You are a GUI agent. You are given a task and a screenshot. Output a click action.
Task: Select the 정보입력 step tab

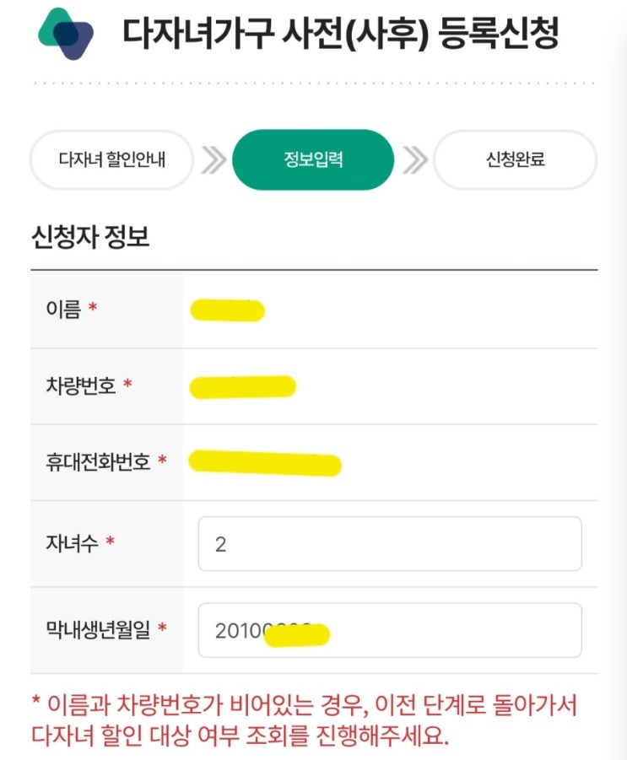point(313,159)
